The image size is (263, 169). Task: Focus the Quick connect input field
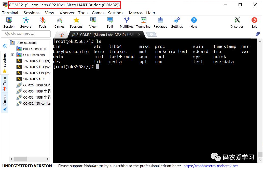(26, 34)
